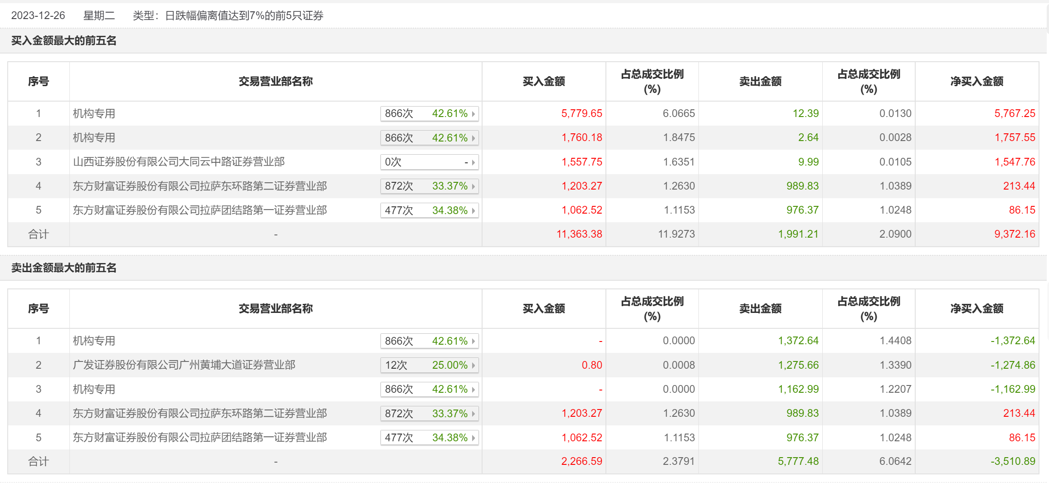The image size is (1049, 483).
Task: Click 机构专用 in buy table row 1
Action: 94,113
